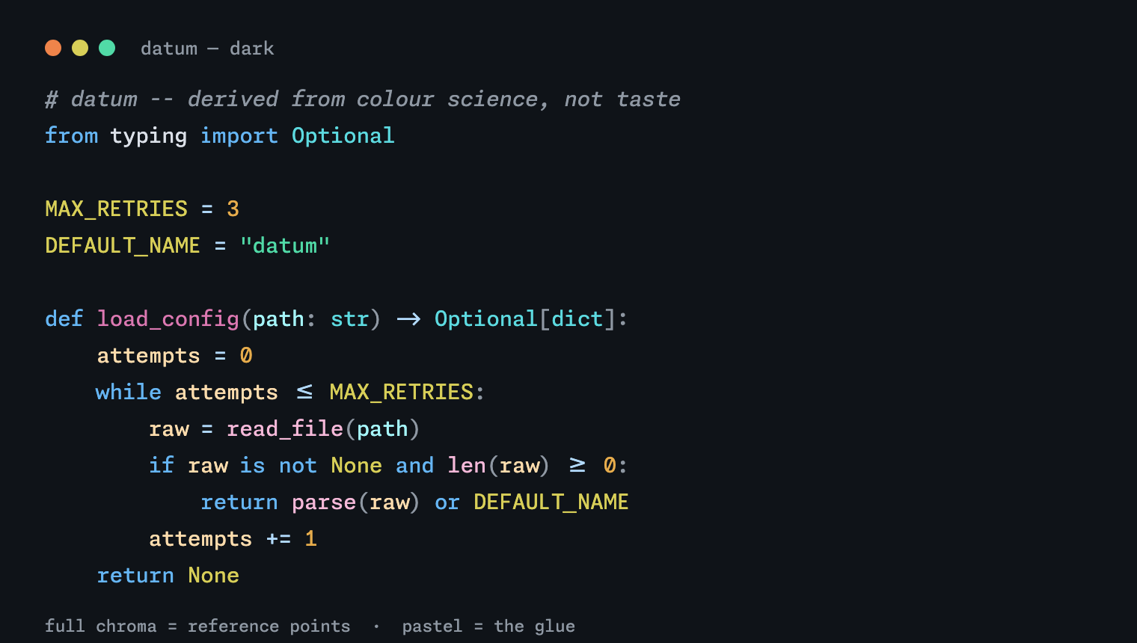Click the orange window dot

click(x=53, y=48)
